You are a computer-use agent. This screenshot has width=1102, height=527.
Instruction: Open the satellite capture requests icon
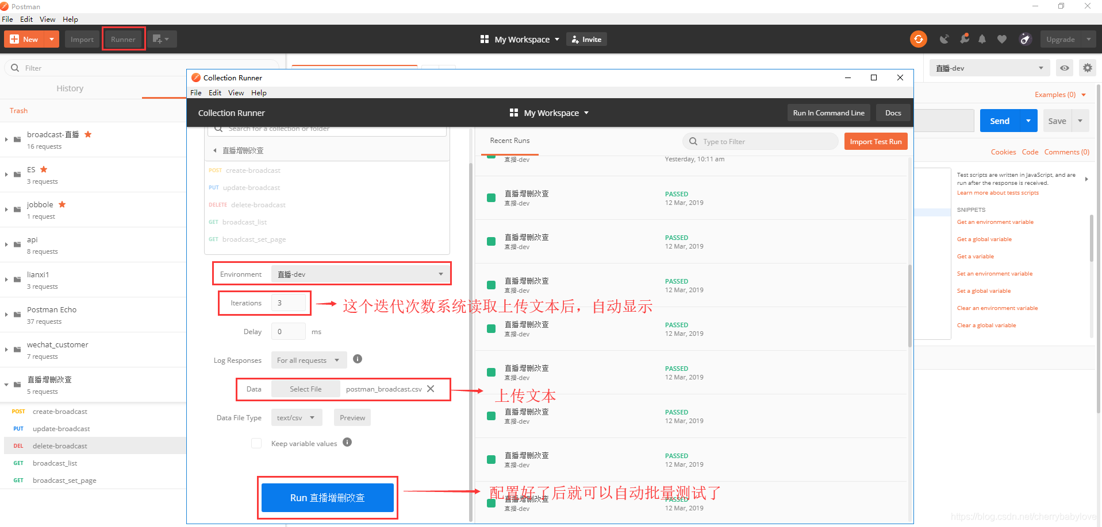coord(944,39)
